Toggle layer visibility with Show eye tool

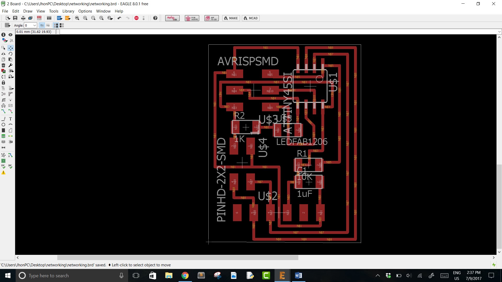[11, 35]
